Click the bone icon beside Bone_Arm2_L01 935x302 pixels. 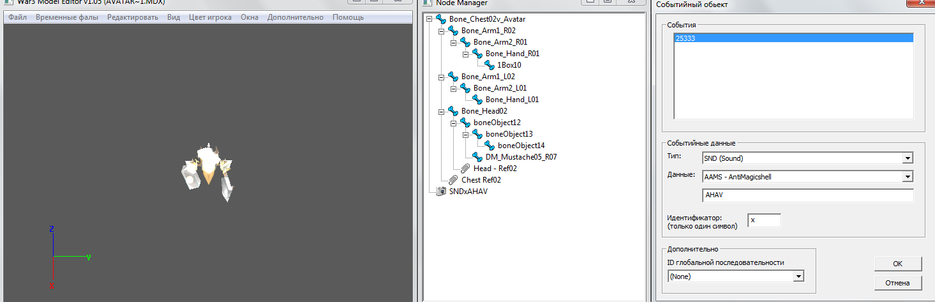pyautogui.click(x=465, y=88)
